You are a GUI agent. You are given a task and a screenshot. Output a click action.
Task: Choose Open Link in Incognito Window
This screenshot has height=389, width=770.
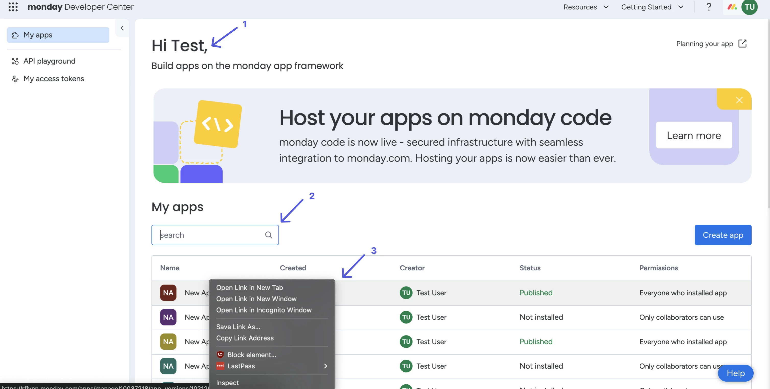click(272, 310)
